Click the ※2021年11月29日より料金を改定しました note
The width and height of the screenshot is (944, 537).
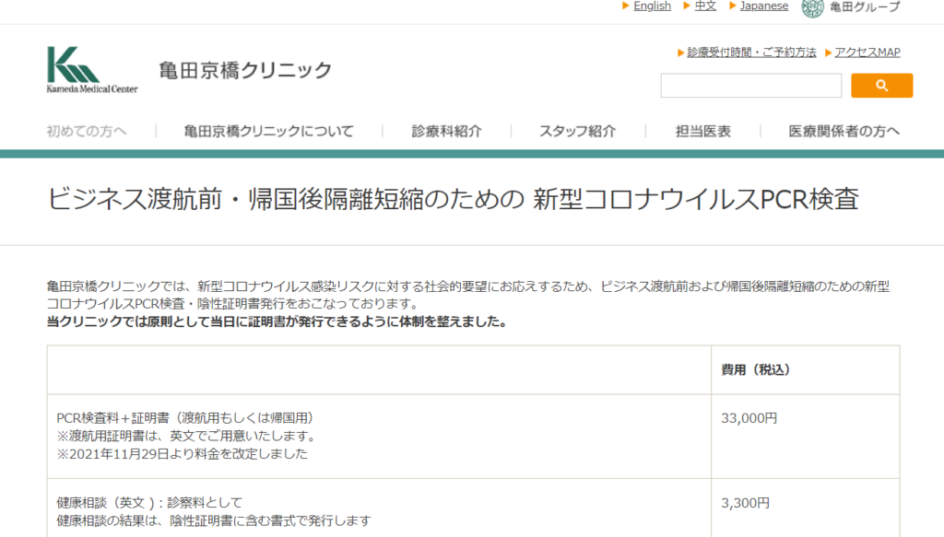183,453
